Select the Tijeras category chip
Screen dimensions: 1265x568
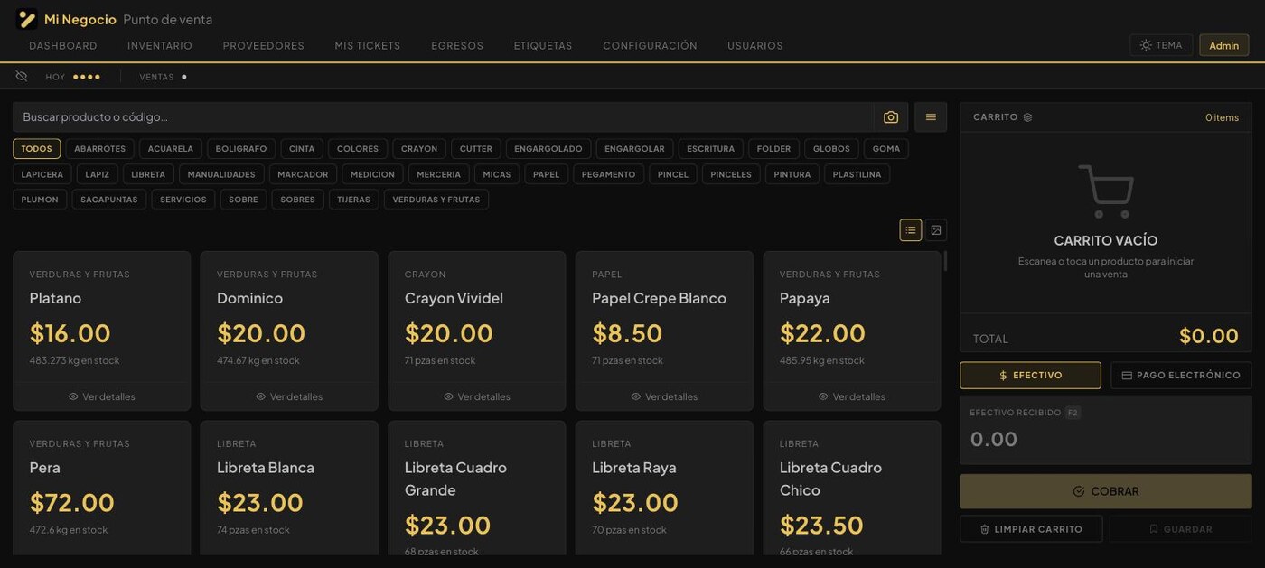(353, 200)
